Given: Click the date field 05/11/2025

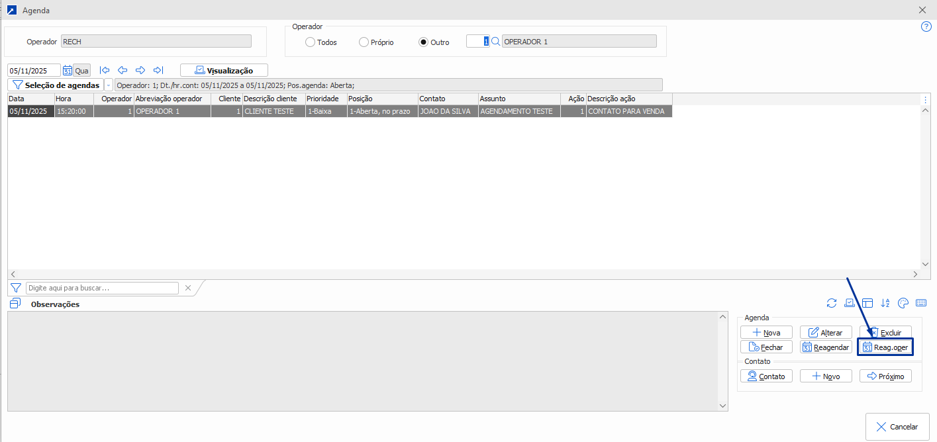Looking at the screenshot, I should coord(34,70).
